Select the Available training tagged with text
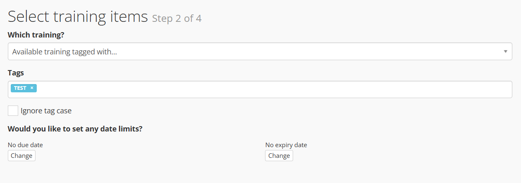The height and width of the screenshot is (183, 521). 64,52
